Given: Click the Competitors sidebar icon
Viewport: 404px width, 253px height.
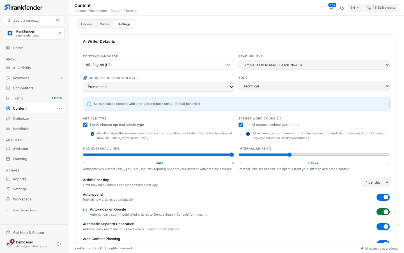Looking at the screenshot, I should 8,88.
